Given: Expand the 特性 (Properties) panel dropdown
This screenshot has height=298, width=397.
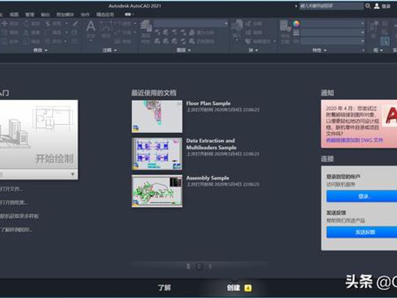Looking at the screenshot, I should click(x=319, y=50).
